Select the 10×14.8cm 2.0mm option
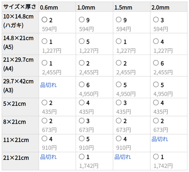This screenshot has height=172, width=189. [155, 20]
